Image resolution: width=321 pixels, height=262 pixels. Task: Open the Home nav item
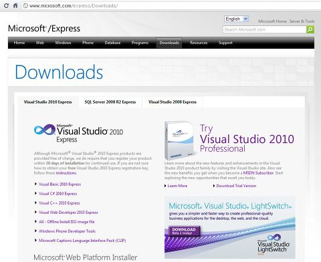[x=19, y=43]
